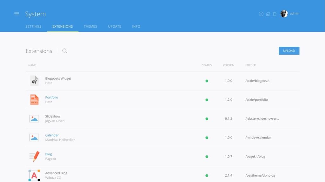Click the Blog pencil icon
The height and width of the screenshot is (182, 325).
tap(34, 156)
